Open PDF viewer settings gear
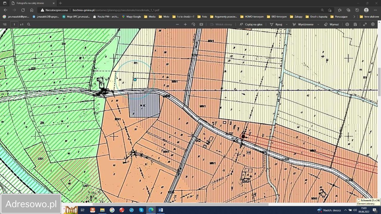 tap(373, 24)
